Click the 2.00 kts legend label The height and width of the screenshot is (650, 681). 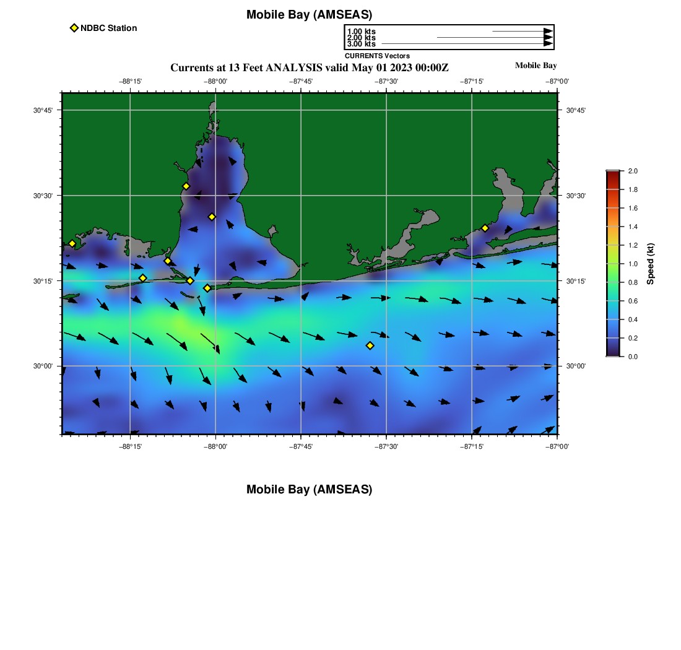point(361,38)
